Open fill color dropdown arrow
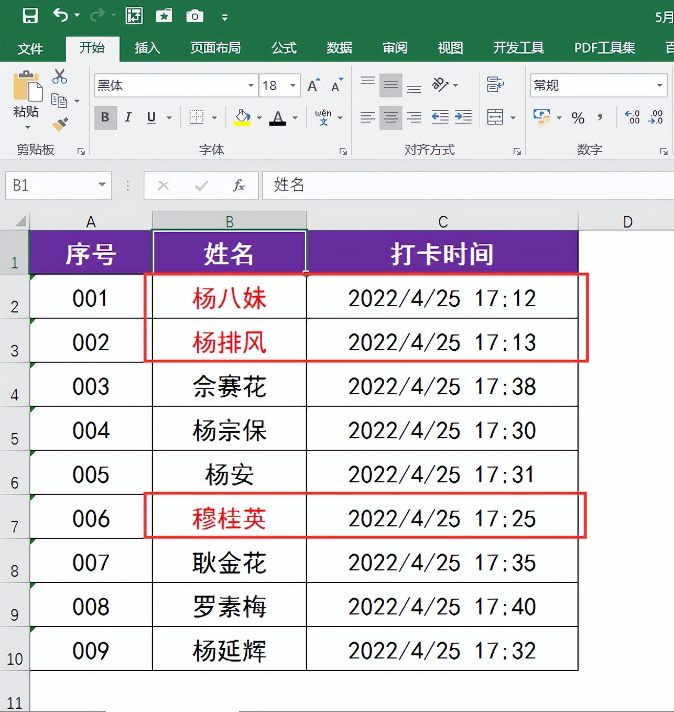Screen dimensions: 674x712 pyautogui.click(x=259, y=117)
